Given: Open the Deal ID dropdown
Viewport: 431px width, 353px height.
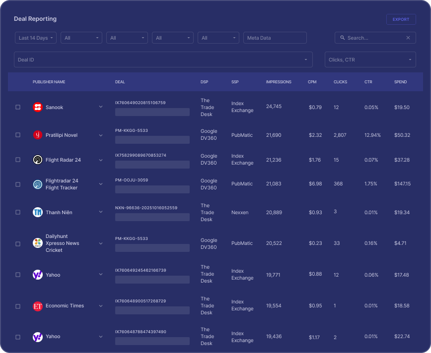Looking at the screenshot, I should tap(163, 59).
